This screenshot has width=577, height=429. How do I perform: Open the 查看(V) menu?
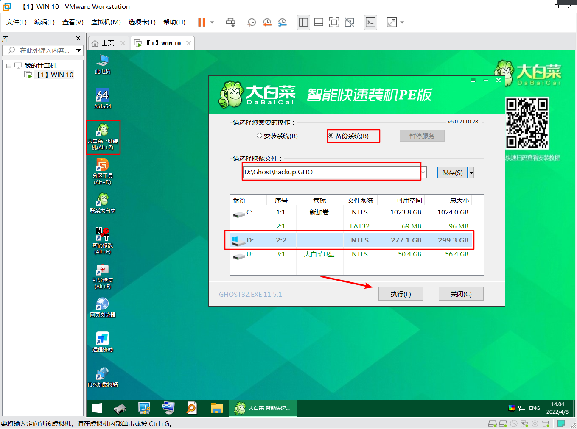click(73, 22)
